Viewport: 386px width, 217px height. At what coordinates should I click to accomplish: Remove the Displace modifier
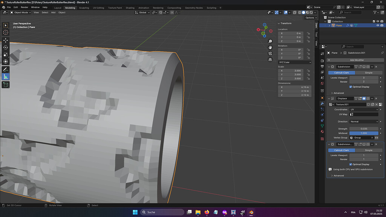pos(376,98)
